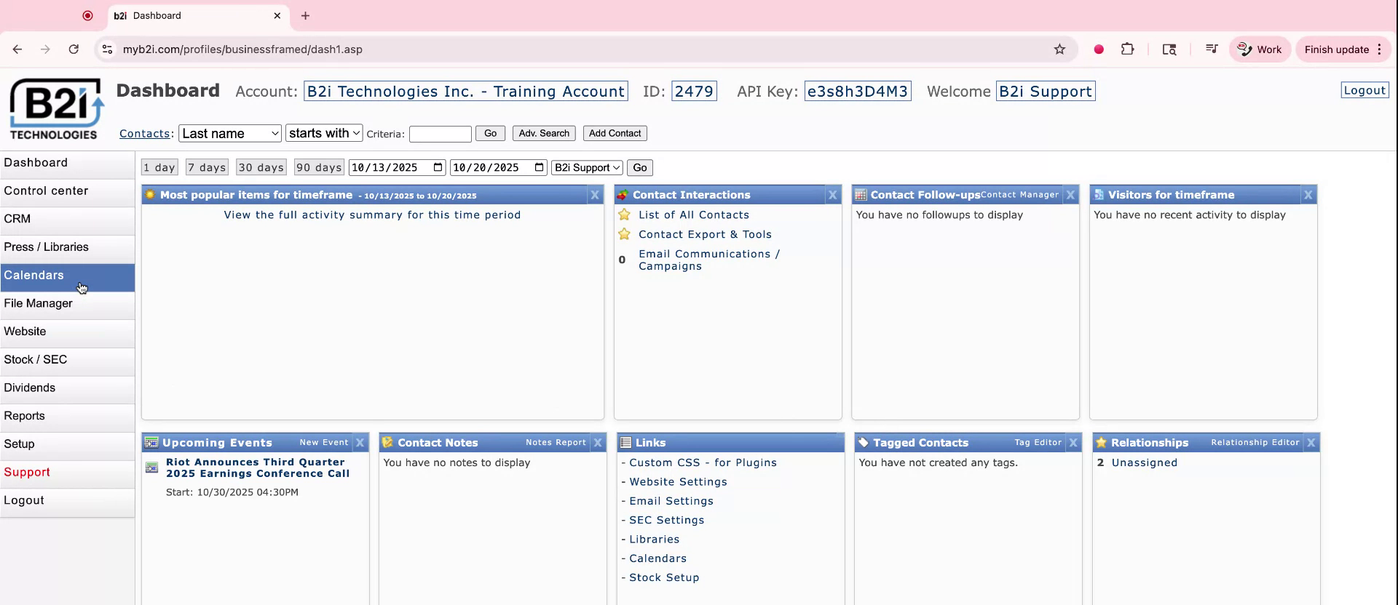Select the 7 days timeframe

pyautogui.click(x=207, y=168)
